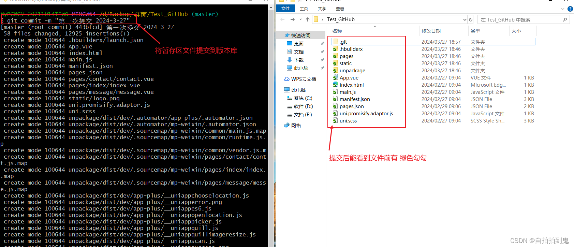Select the index.html Edge file icon
This screenshot has height=247, width=574.
click(x=335, y=85)
